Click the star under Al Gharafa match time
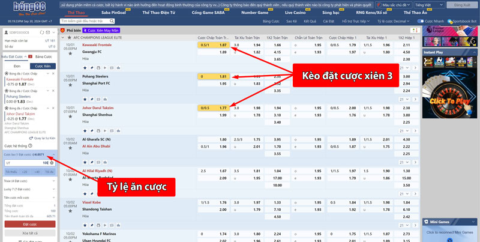480x242 pixels. coord(70,148)
